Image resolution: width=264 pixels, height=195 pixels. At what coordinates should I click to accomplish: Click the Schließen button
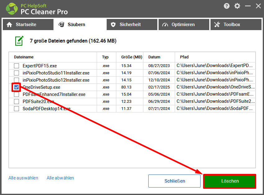coord(174,181)
